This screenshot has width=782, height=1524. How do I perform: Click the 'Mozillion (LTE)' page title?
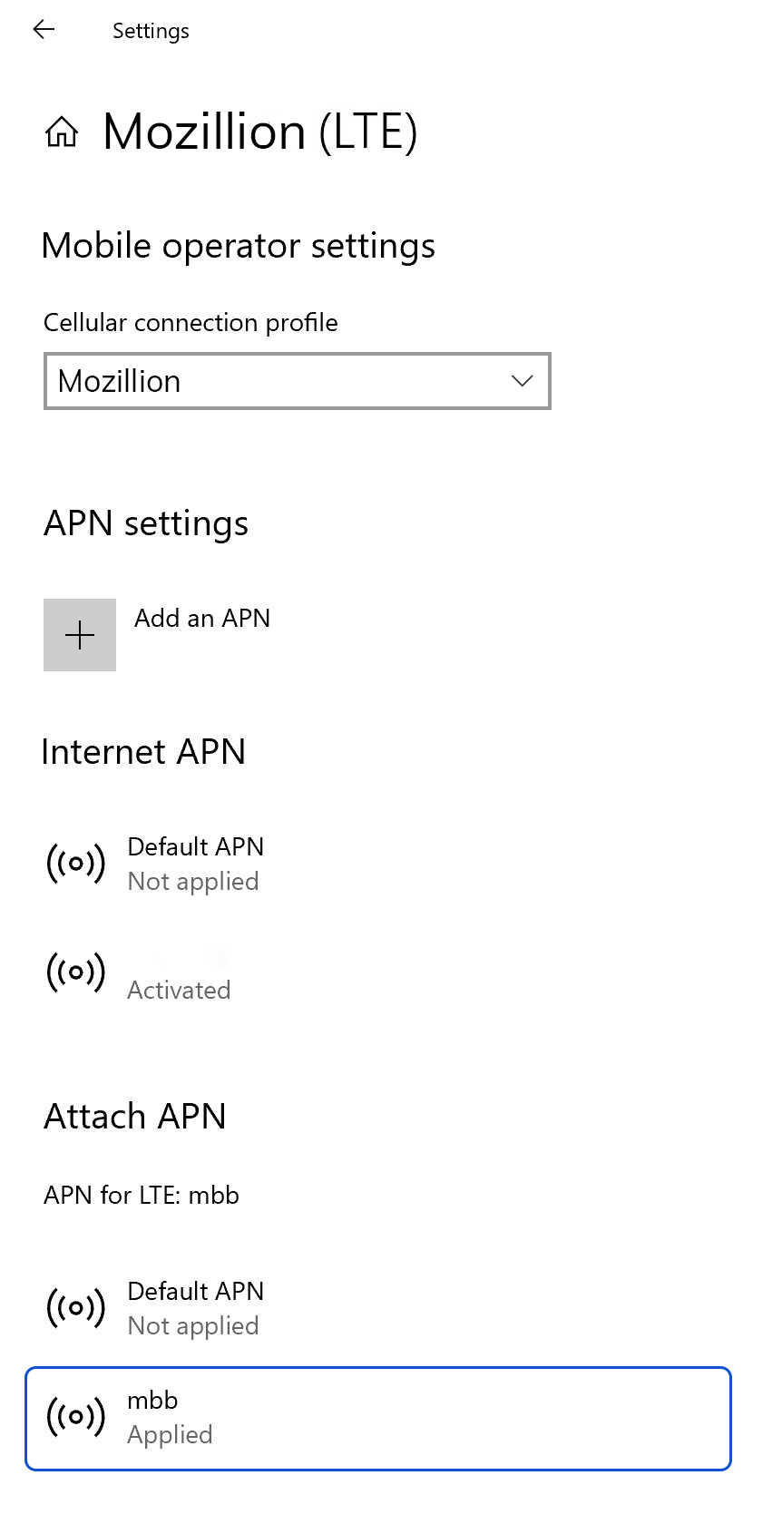[260, 132]
